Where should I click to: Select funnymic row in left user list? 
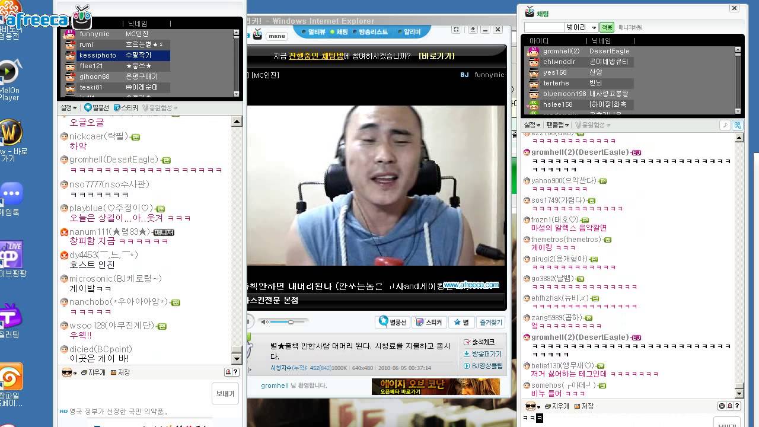click(116, 34)
